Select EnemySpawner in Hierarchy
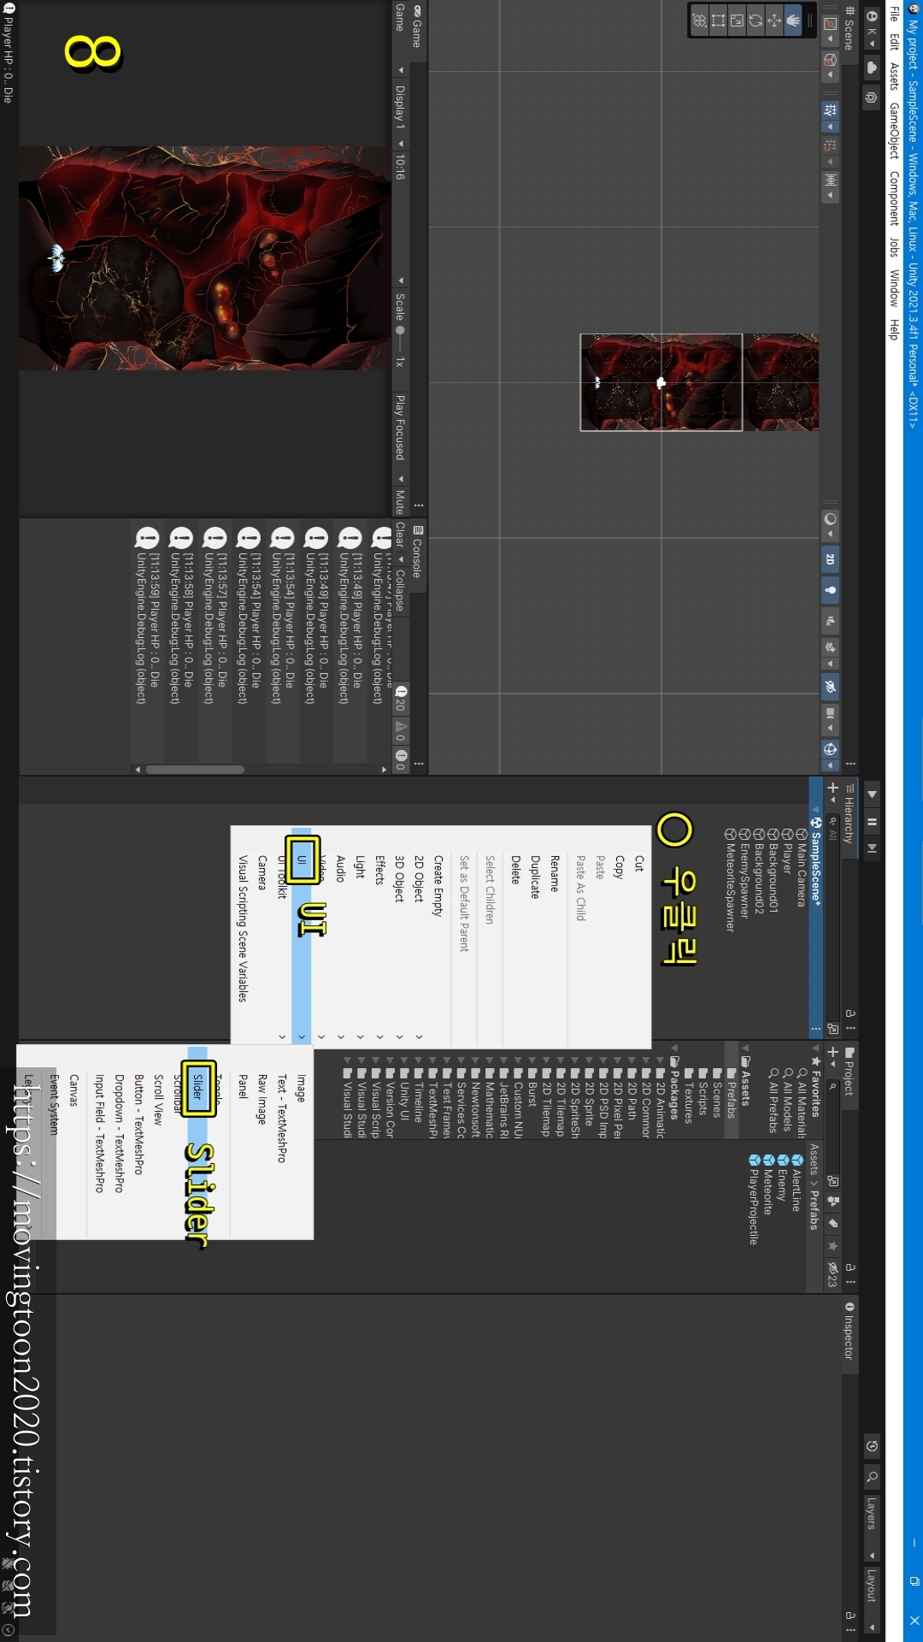Screen dimensions: 923x1642 744,871
